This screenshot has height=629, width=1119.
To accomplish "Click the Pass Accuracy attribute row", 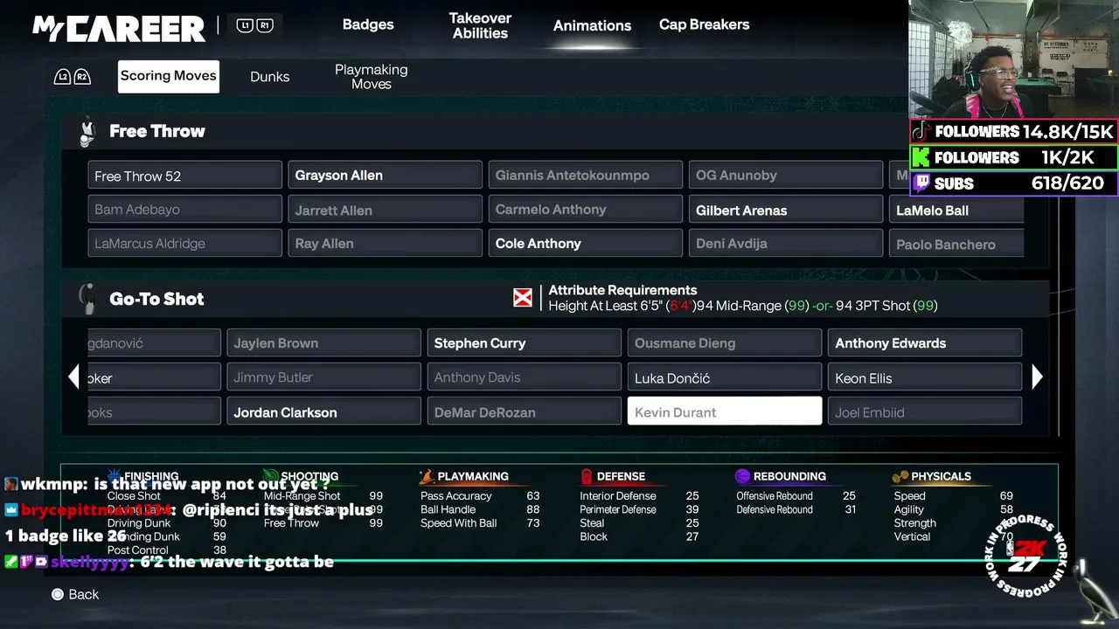I will (480, 496).
